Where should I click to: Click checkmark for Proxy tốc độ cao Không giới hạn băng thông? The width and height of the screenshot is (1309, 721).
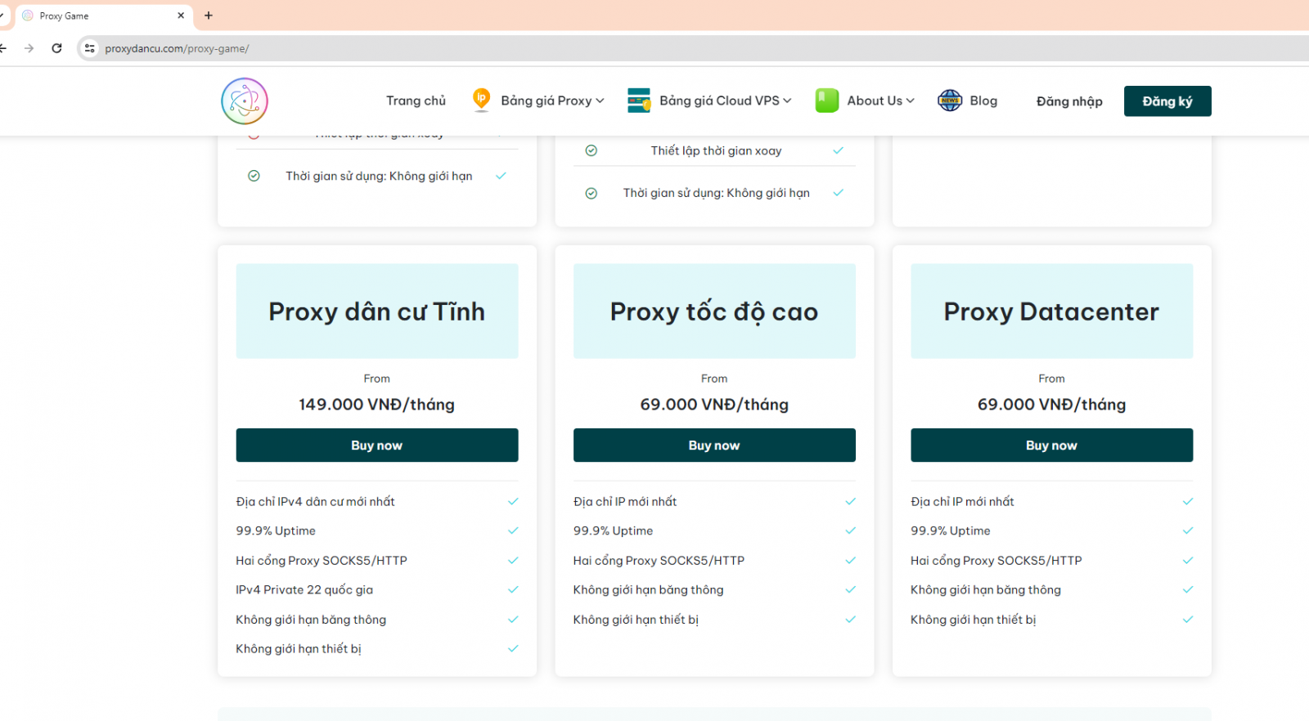pyautogui.click(x=850, y=589)
